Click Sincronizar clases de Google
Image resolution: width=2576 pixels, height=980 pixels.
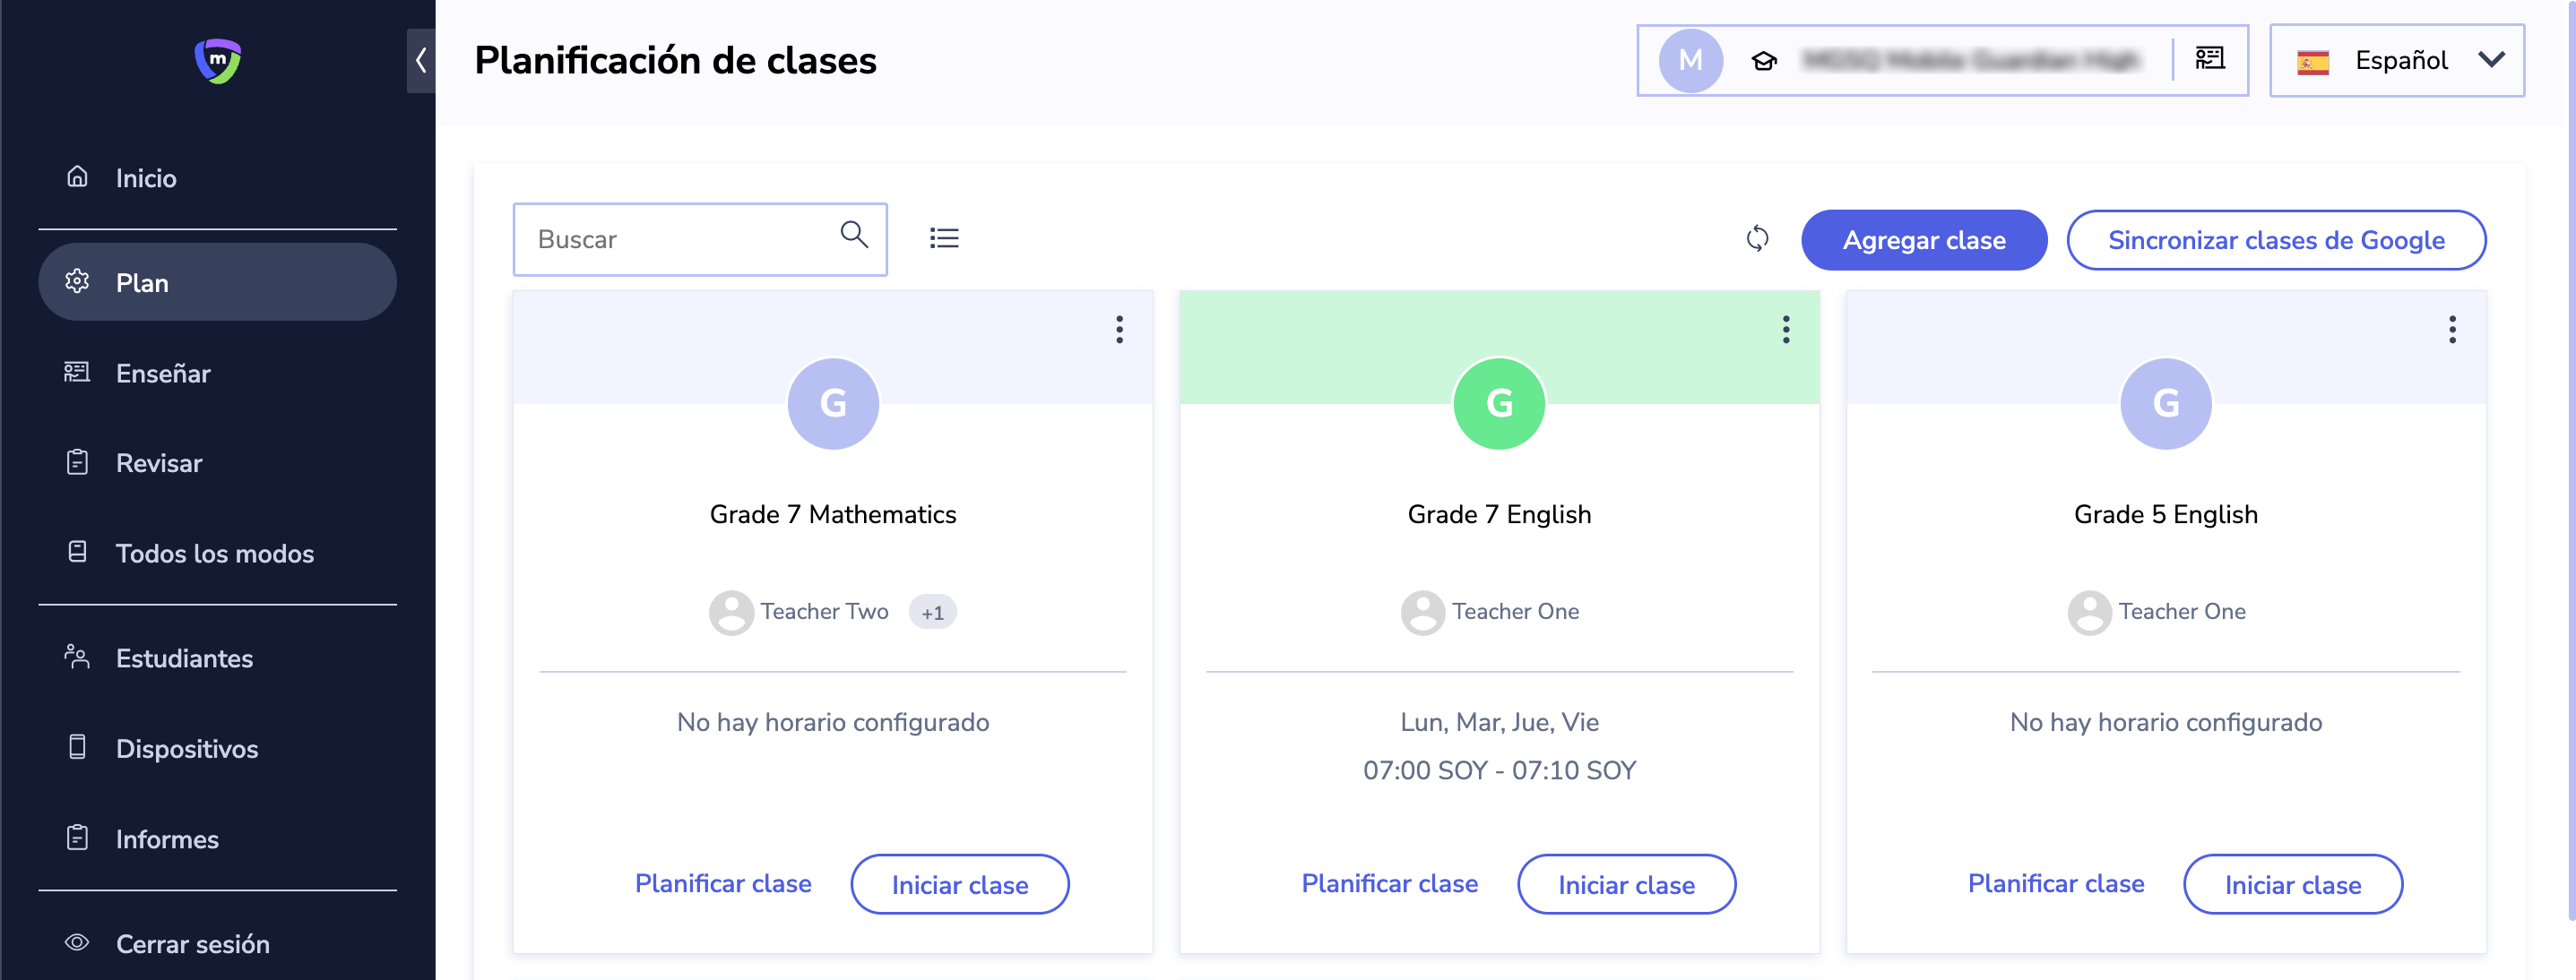click(2275, 241)
